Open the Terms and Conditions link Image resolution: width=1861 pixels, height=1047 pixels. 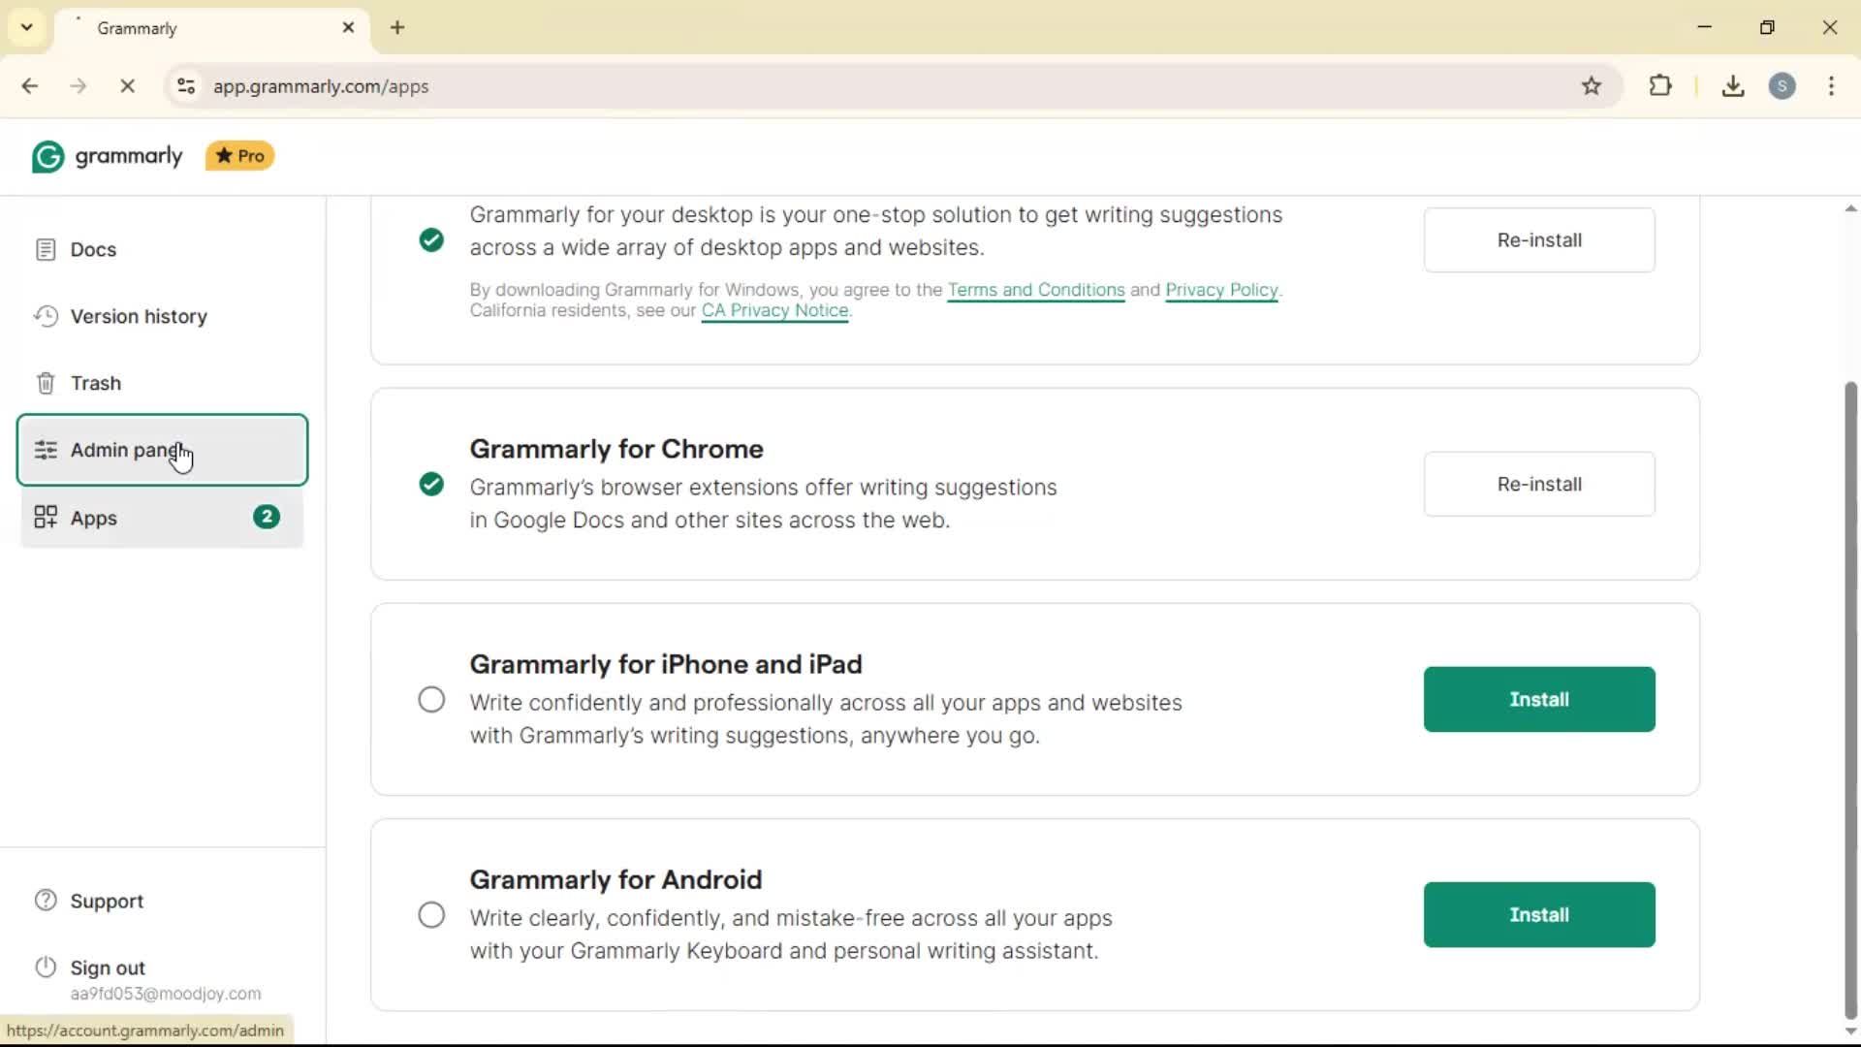click(1035, 290)
